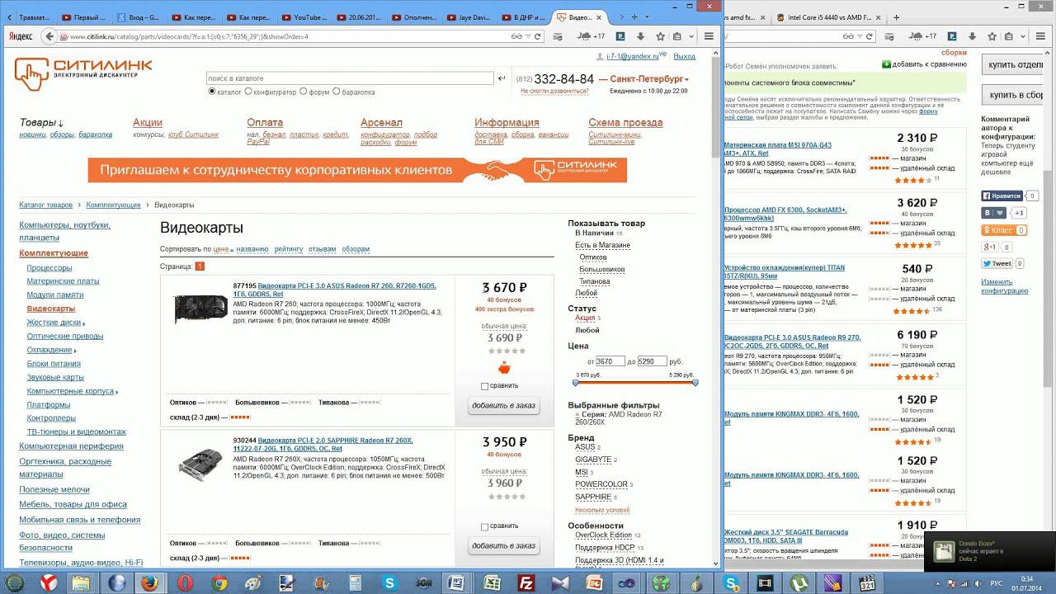This screenshot has height=594, width=1056.
Task: Click maximum price slider handle
Action: 695,383
